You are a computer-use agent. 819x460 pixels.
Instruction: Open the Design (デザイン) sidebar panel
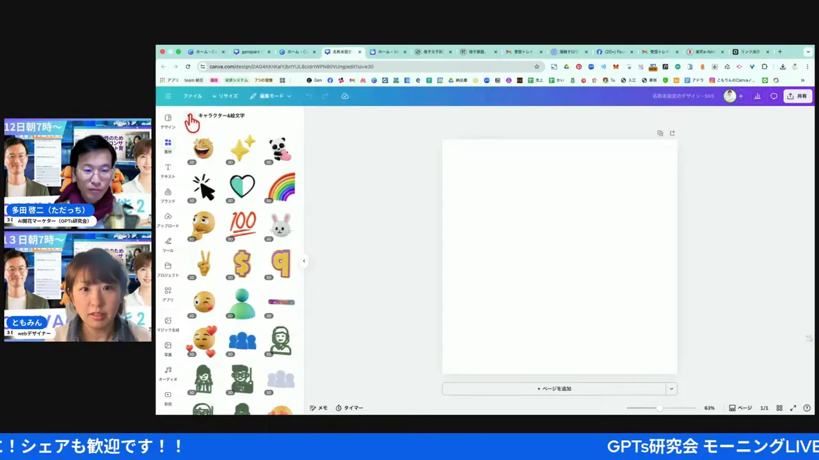pyautogui.click(x=168, y=121)
